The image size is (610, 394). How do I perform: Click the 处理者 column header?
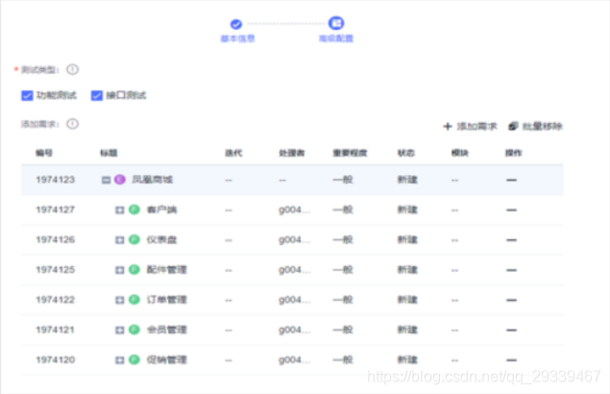292,153
